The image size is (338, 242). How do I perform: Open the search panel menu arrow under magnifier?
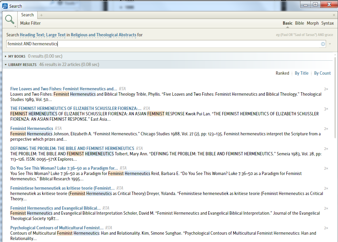point(15,27)
